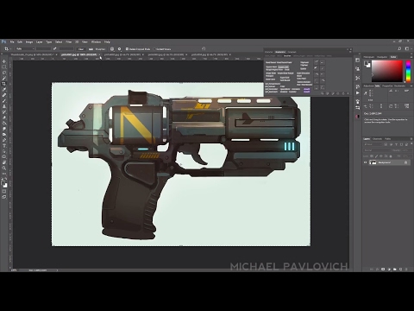Select the Eyedropper tool
This screenshot has width=414, height=311.
click(x=4, y=90)
